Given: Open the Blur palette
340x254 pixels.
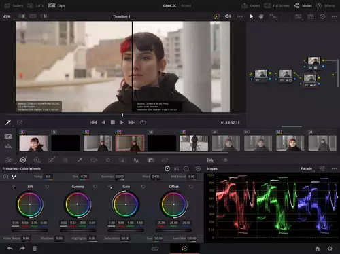Looking at the screenshot, I should click(x=136, y=160).
